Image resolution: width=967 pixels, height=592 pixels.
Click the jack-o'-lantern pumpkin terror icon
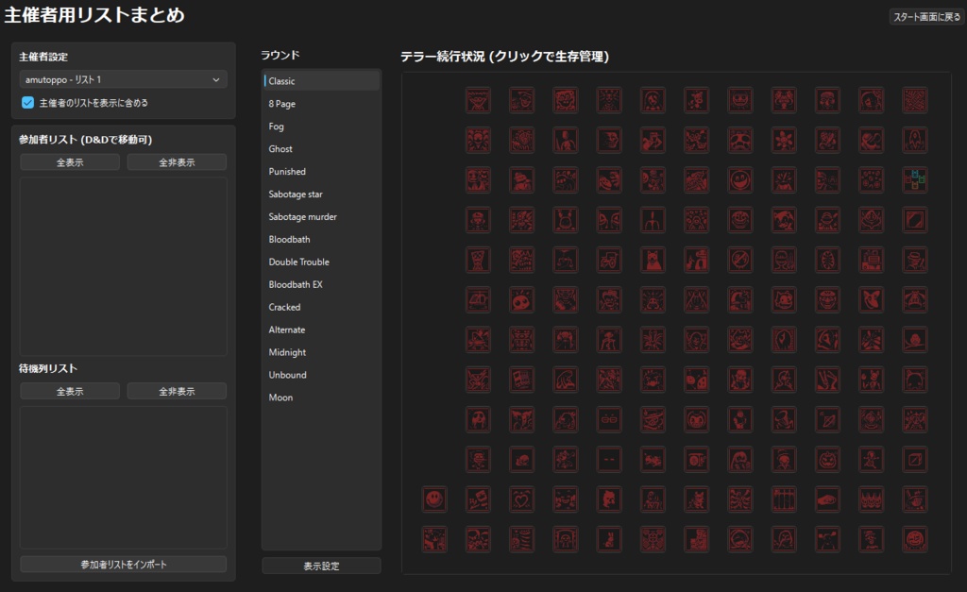coord(827,460)
